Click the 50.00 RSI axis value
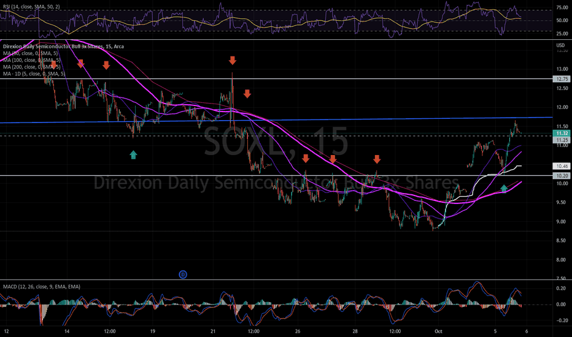The image size is (572, 337). click(562, 20)
